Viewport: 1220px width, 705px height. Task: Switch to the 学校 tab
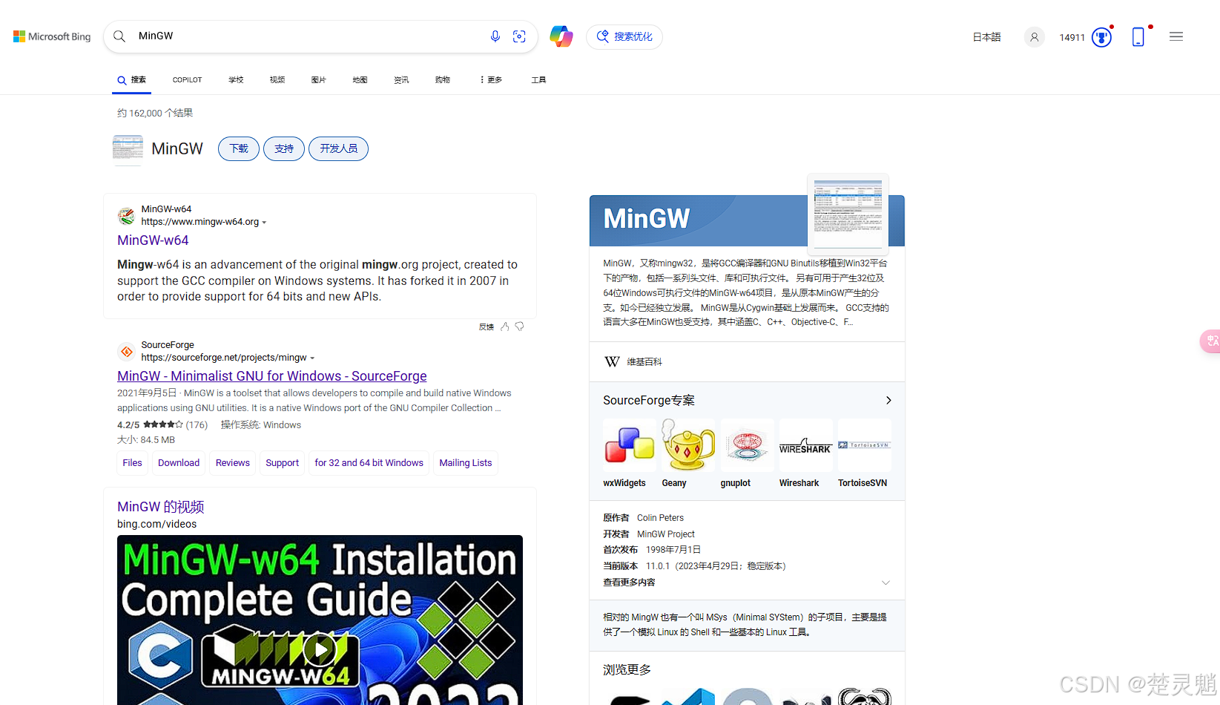pos(236,80)
